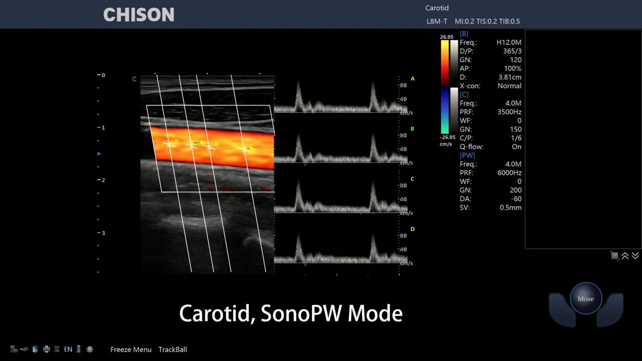Select green sample gate B on vessel
Image resolution: width=642 pixels, height=361 pixels.
(x=191, y=145)
